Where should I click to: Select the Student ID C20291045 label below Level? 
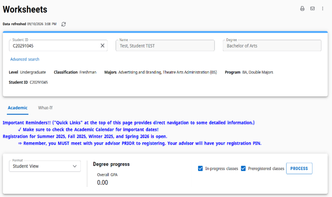(28, 82)
